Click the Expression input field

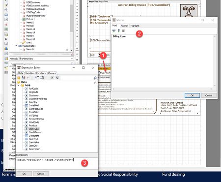coord(57,163)
